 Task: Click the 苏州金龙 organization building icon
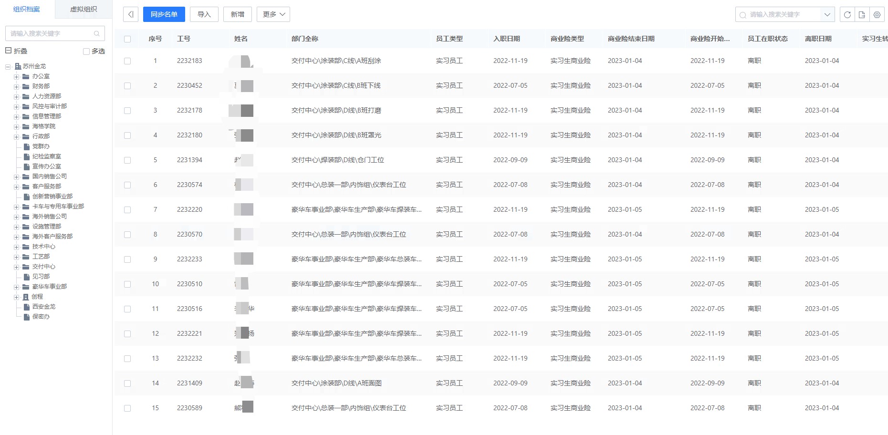pyautogui.click(x=18, y=66)
